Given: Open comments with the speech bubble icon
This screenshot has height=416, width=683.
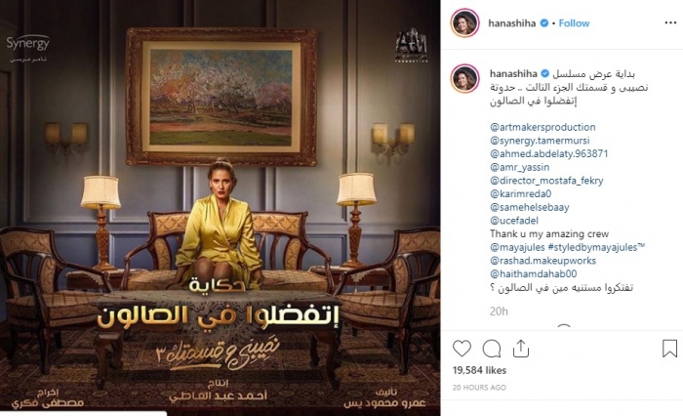Looking at the screenshot, I should pos(492,349).
